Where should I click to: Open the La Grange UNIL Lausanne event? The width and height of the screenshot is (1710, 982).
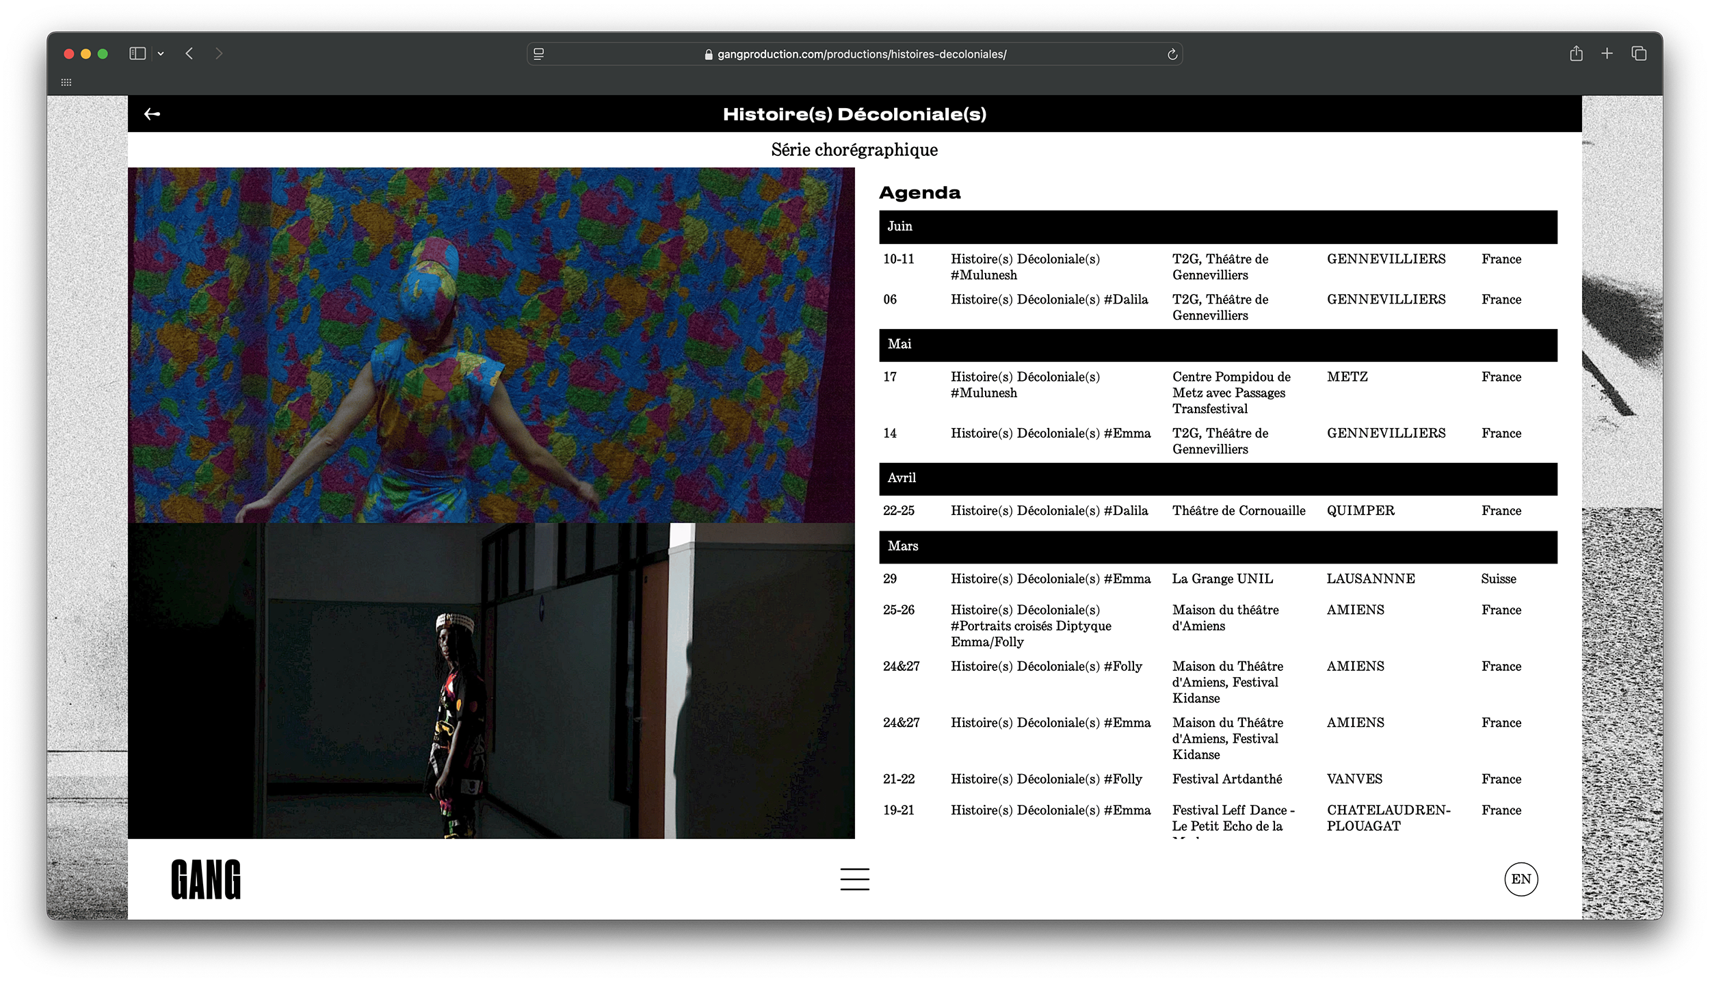[x=1222, y=579]
